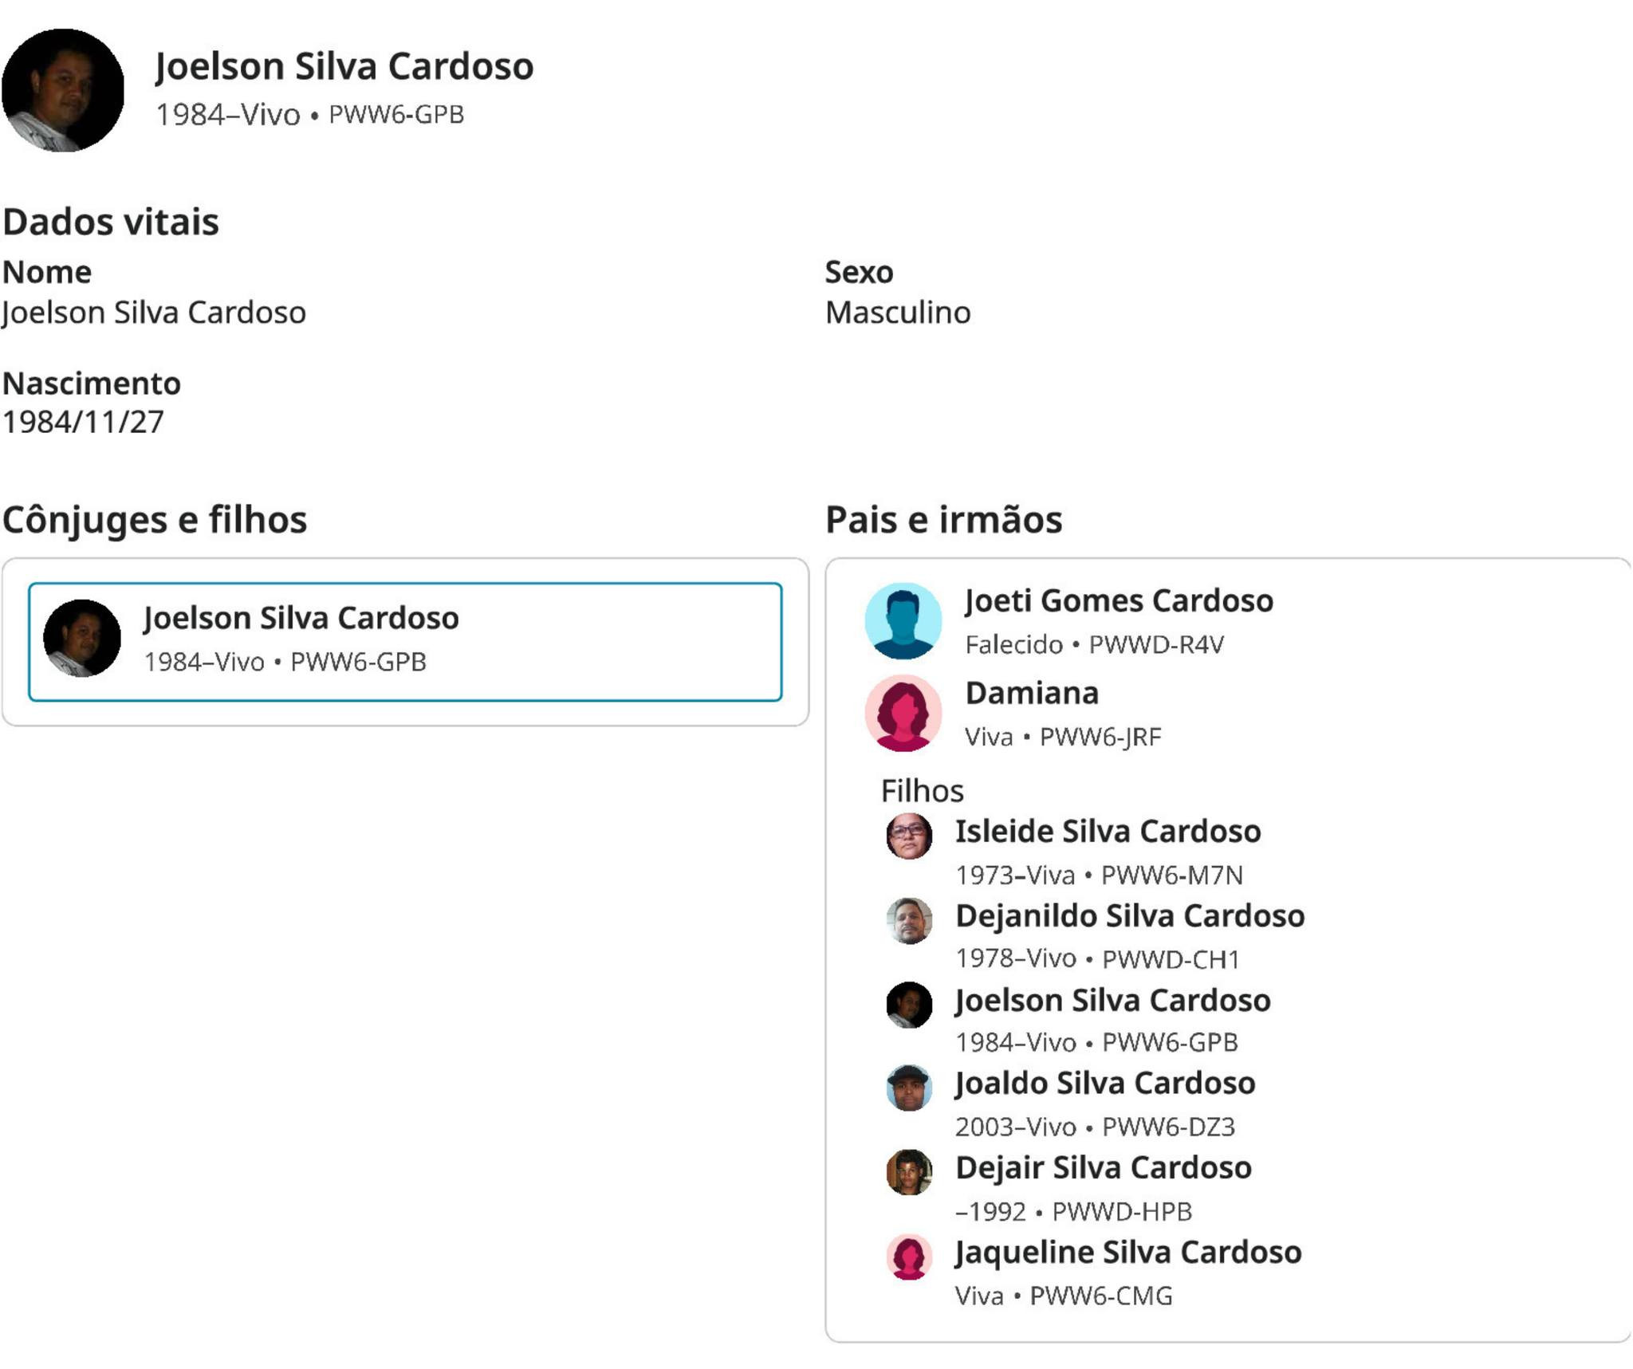Open Isleide Silva Cardoso's name link
This screenshot has height=1369, width=1633.
(x=1108, y=832)
